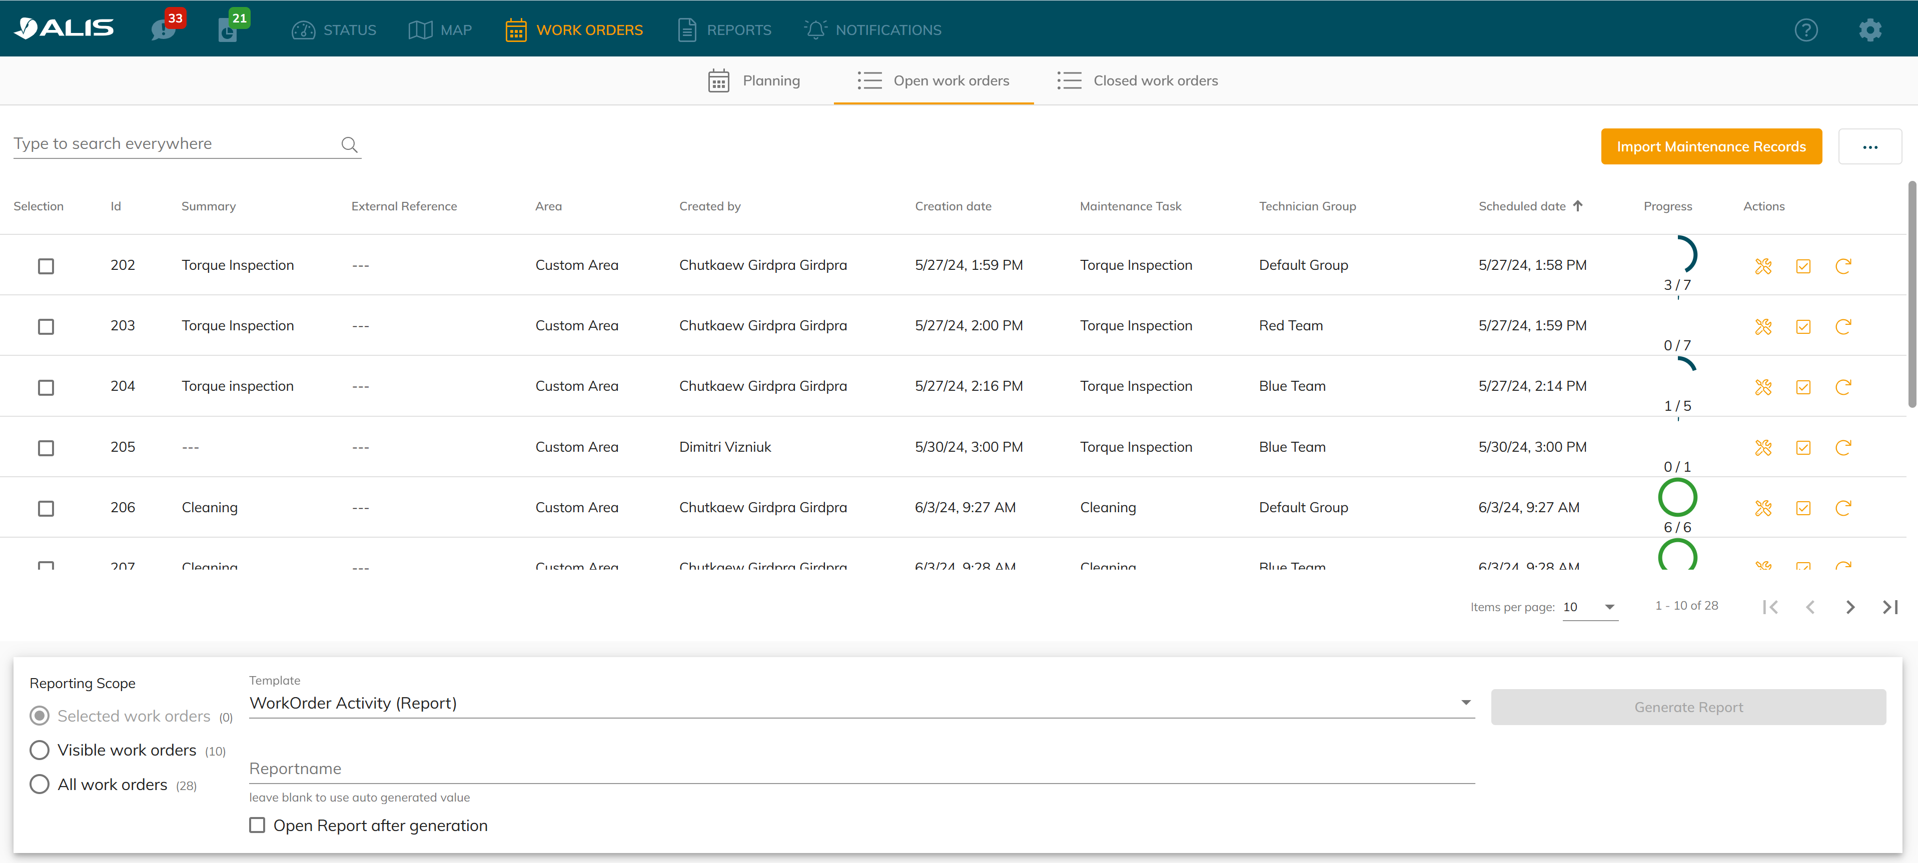Select the All work orders radio option
The width and height of the screenshot is (1918, 863).
click(40, 784)
